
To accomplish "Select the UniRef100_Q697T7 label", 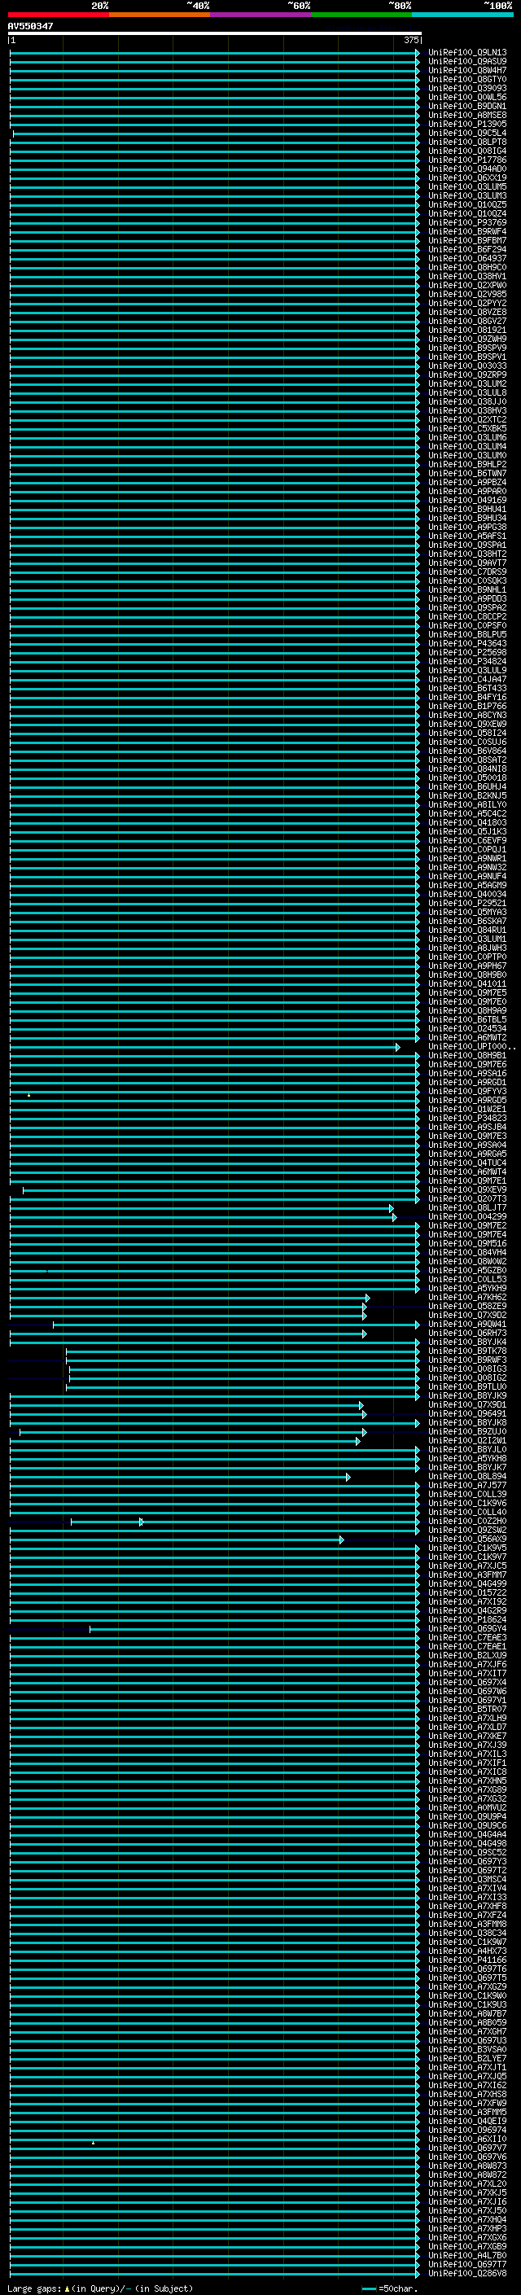I will click(466, 2265).
